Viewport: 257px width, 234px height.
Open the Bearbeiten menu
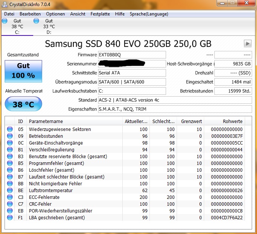(30, 14)
